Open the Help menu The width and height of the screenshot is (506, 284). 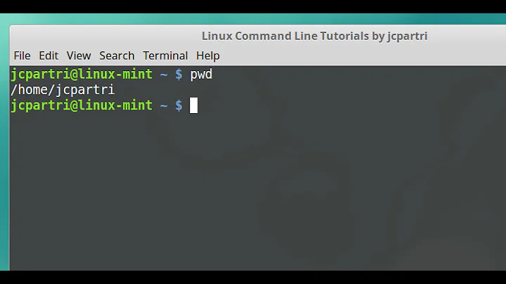tap(208, 56)
